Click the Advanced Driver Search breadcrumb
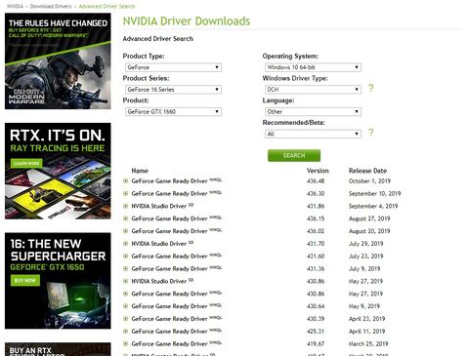Image resolution: width=469 pixels, height=356 pixels. [x=107, y=6]
